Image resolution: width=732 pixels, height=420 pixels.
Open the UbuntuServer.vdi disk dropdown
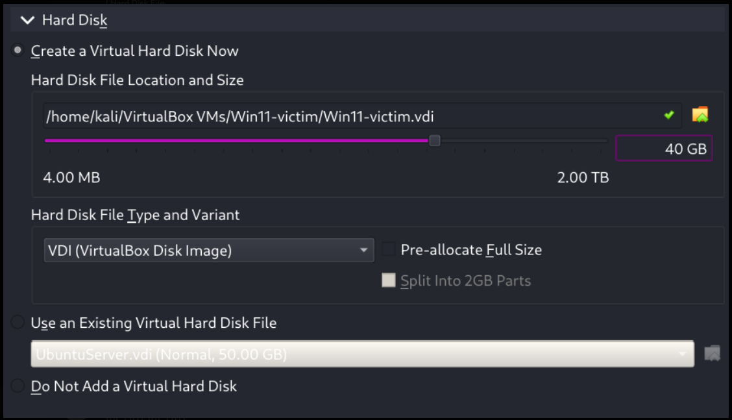[350, 354]
